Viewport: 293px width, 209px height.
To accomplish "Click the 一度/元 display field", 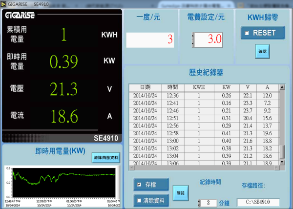I will click(150, 40).
